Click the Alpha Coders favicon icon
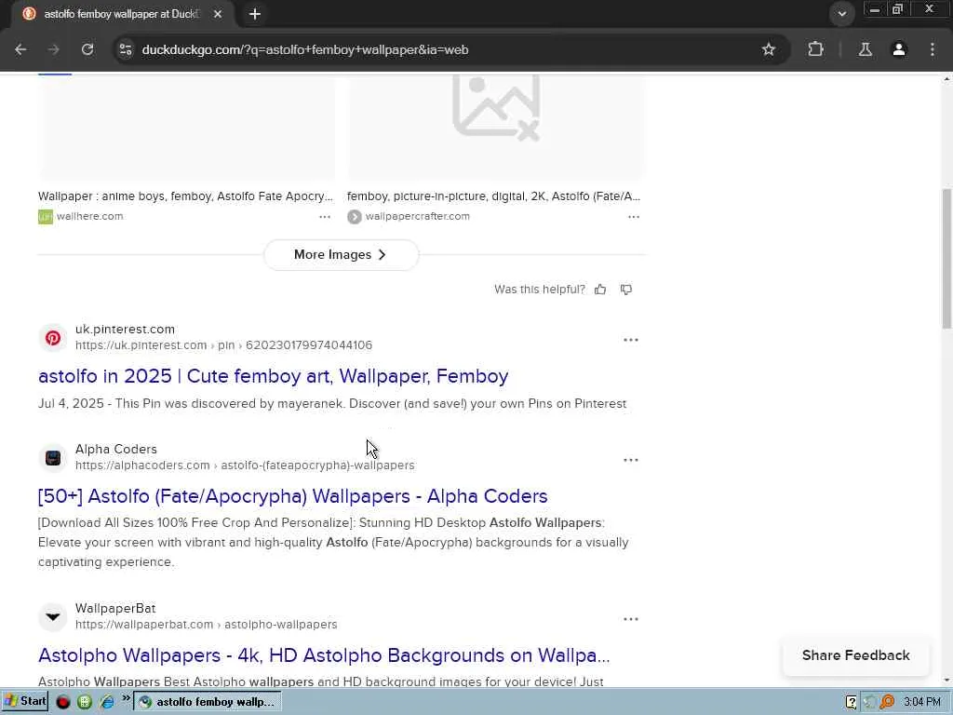This screenshot has width=953, height=715. pyautogui.click(x=53, y=458)
